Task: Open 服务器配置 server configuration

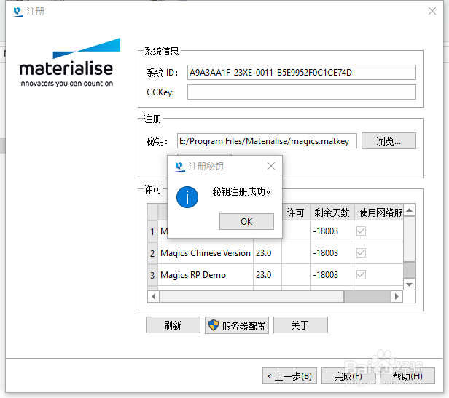Action: [x=236, y=325]
